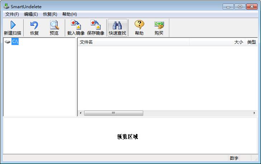Open the 预览 magnifier preview tool

(x=54, y=28)
